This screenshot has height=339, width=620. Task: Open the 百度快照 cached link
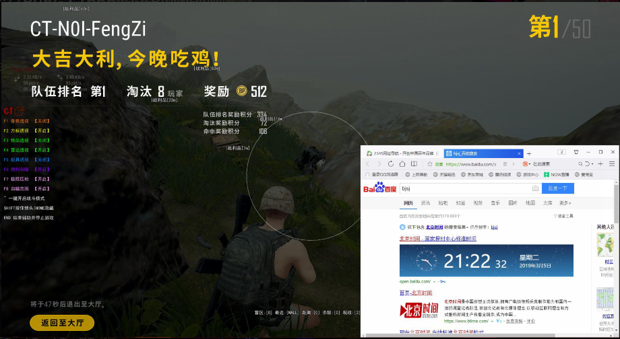tap(515, 322)
